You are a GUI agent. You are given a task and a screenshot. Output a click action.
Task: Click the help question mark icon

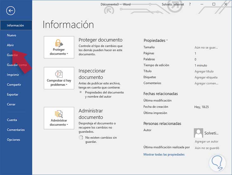(190, 4)
